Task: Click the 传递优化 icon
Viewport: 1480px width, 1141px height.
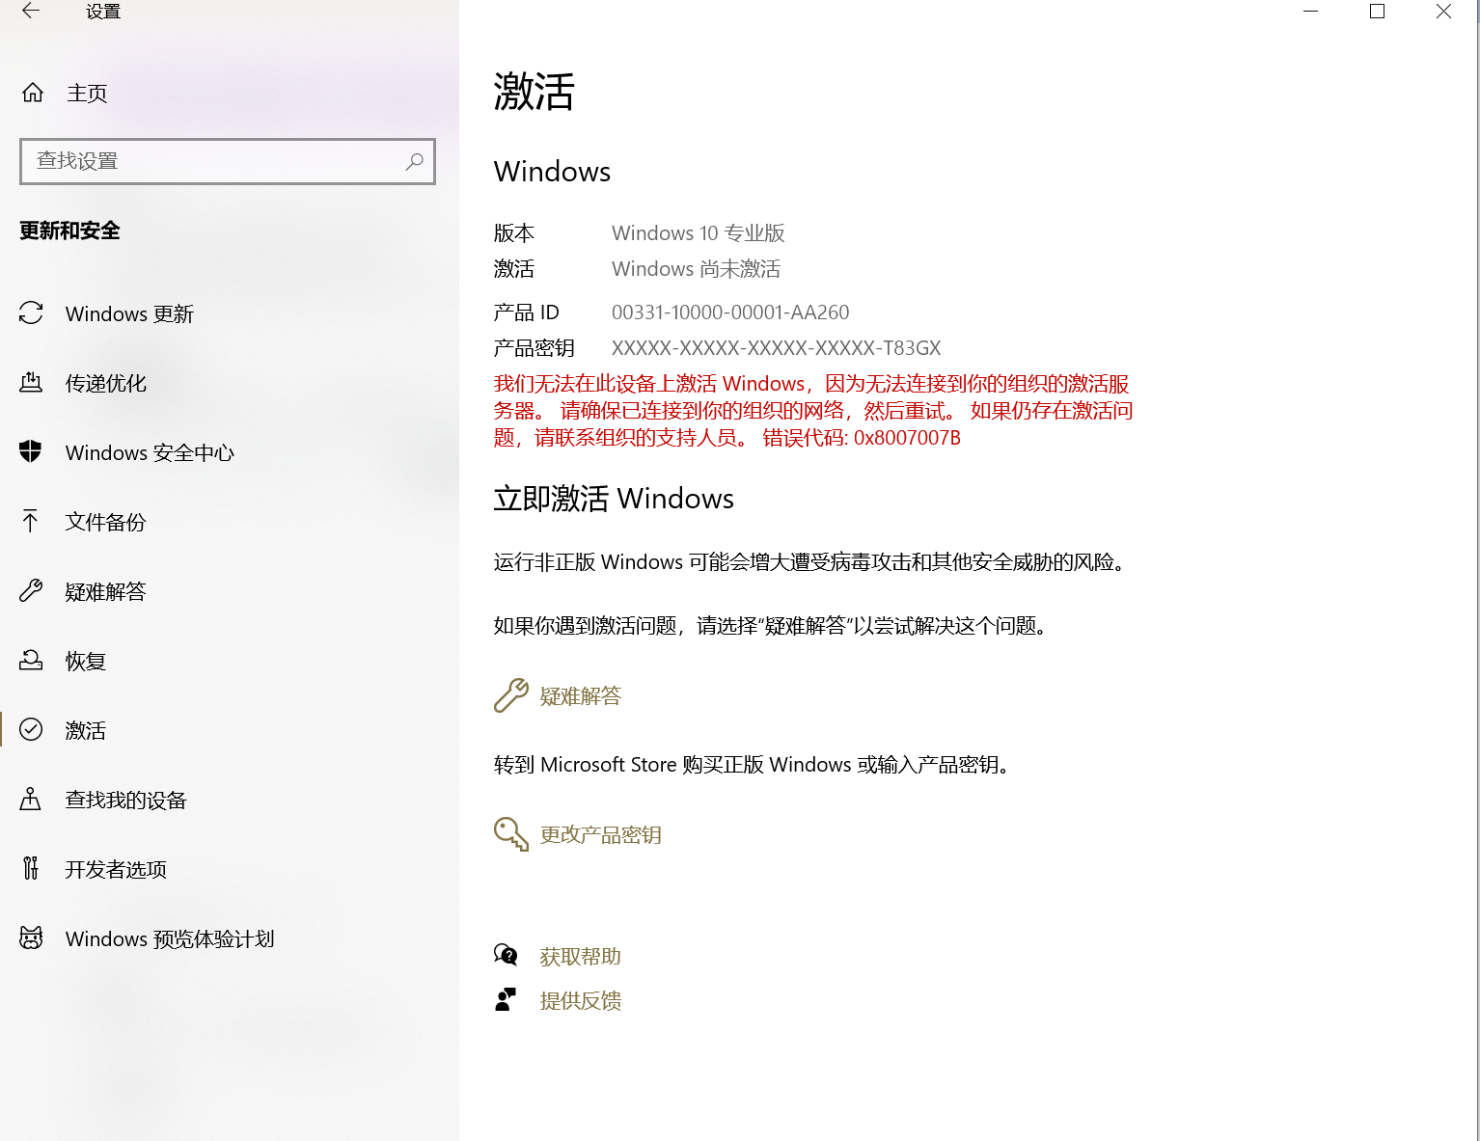Action: pyautogui.click(x=31, y=383)
